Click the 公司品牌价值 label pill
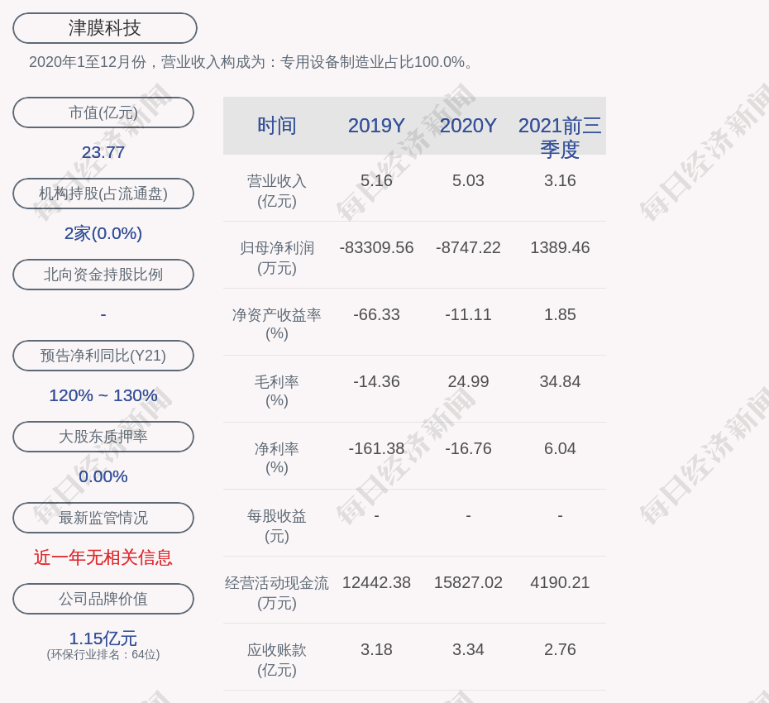 tap(103, 599)
